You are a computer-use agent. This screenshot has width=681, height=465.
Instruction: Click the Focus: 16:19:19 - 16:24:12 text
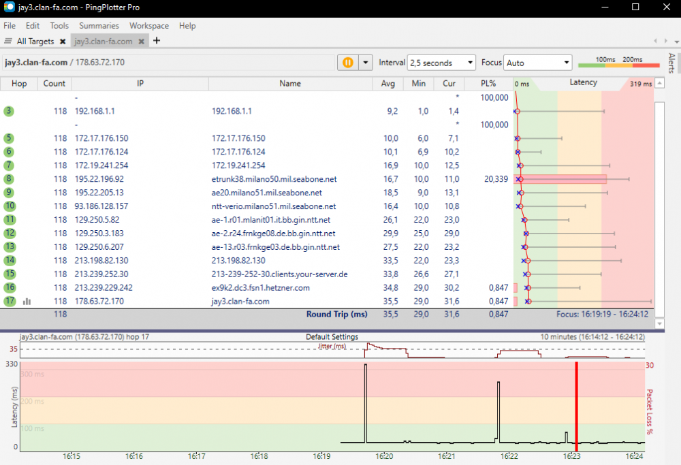click(x=603, y=315)
